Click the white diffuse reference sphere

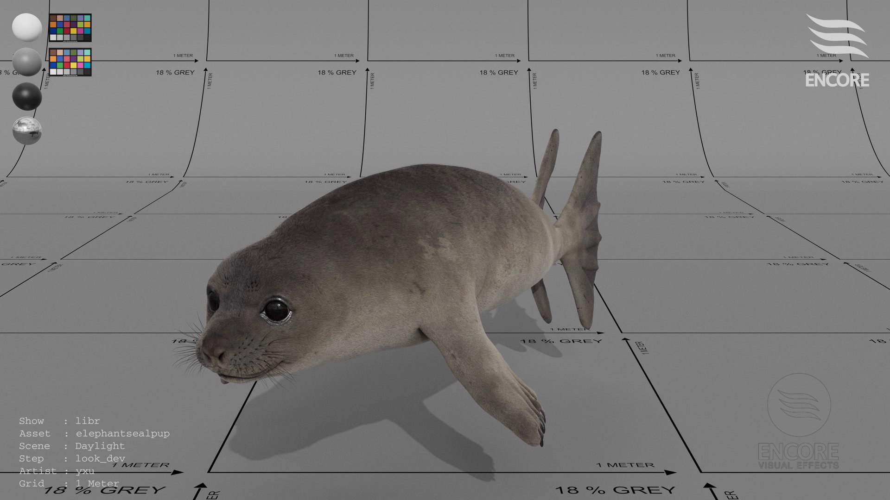27,27
